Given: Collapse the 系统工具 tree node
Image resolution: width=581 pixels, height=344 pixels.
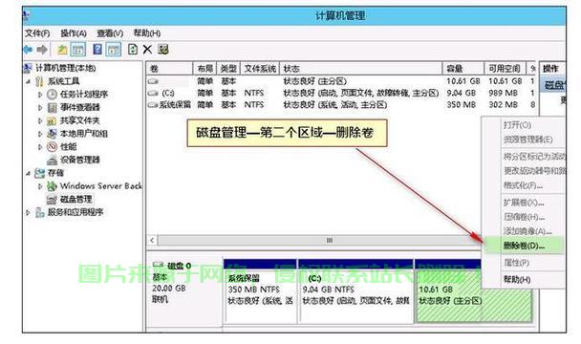Looking at the screenshot, I should [28, 81].
